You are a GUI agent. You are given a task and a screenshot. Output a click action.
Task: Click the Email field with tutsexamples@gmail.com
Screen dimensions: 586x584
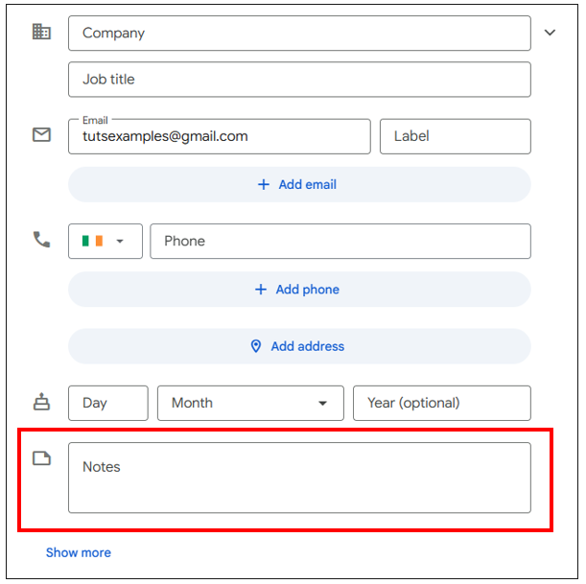[x=219, y=136]
